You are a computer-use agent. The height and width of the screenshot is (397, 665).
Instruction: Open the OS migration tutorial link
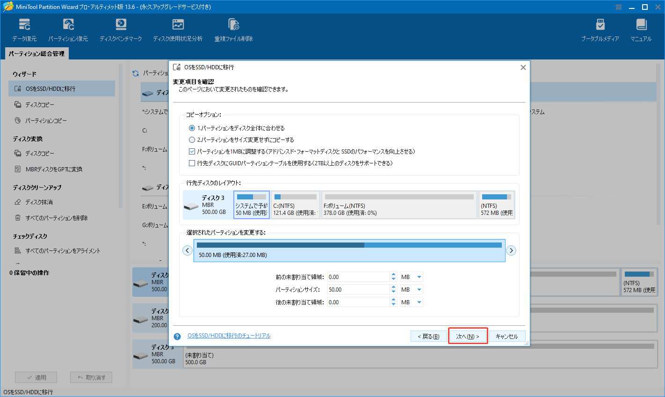pyautogui.click(x=228, y=336)
